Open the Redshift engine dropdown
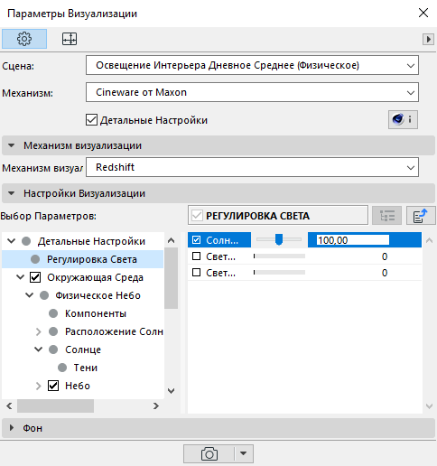The image size is (437, 466). click(252, 167)
